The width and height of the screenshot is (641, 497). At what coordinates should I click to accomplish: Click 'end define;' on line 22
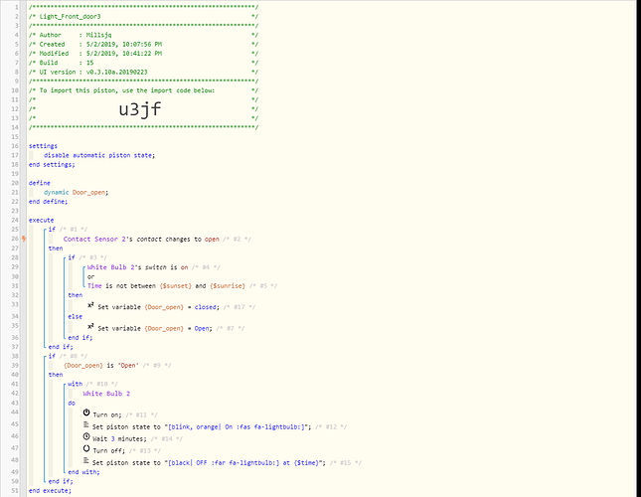(49, 202)
